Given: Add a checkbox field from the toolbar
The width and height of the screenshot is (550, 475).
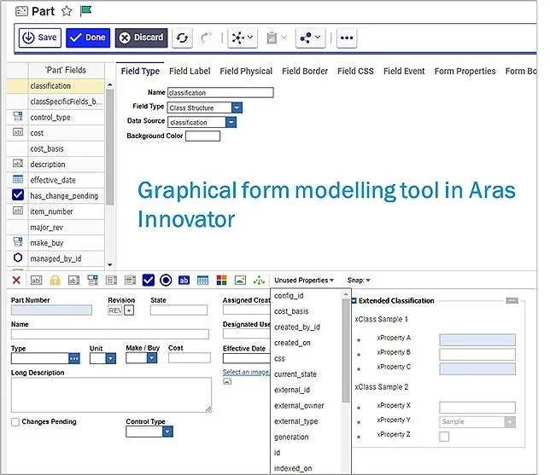Looking at the screenshot, I should click(x=149, y=280).
